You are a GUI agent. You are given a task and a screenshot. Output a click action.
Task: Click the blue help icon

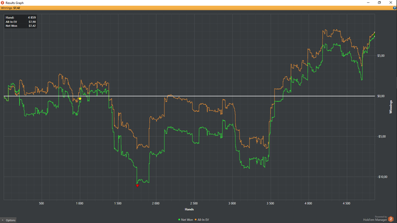pos(395,8)
